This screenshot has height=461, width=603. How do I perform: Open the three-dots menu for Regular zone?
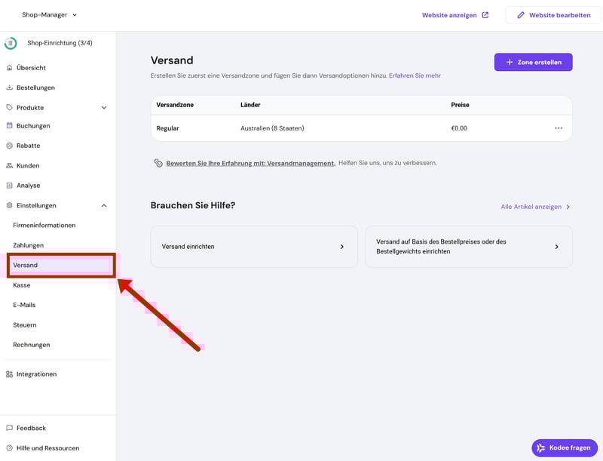(559, 128)
